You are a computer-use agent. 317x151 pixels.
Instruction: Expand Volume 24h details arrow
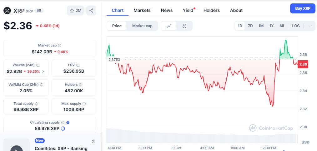tap(43, 71)
